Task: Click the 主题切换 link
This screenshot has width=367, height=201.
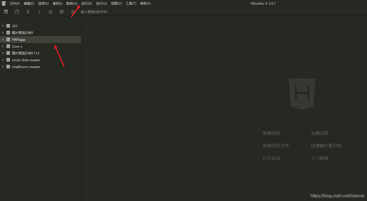Action: [x=320, y=133]
